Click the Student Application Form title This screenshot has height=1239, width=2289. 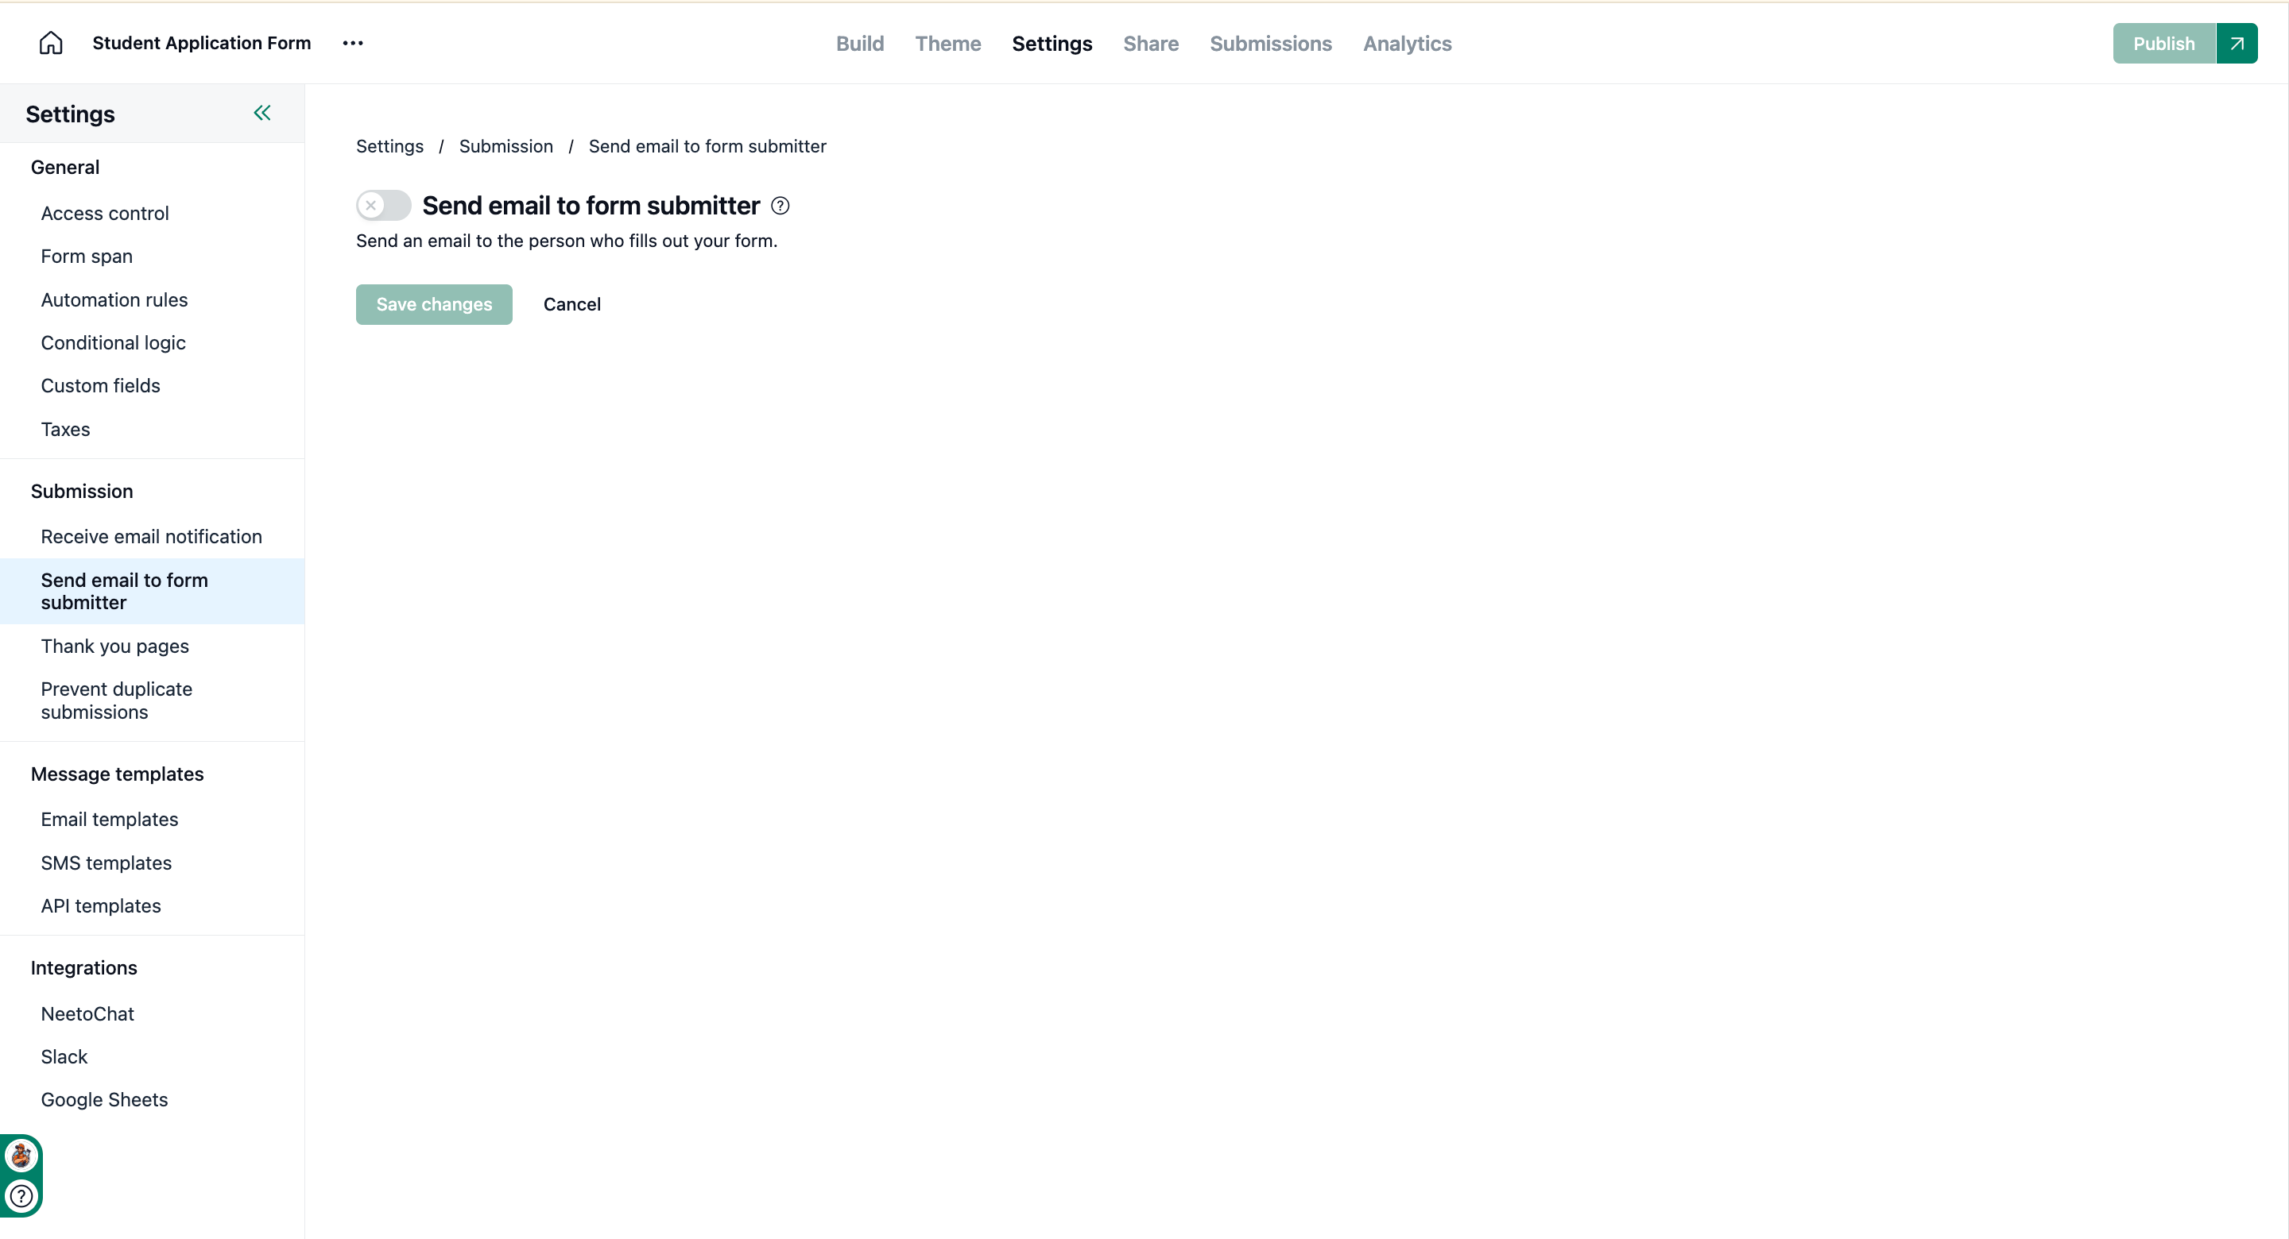[202, 43]
